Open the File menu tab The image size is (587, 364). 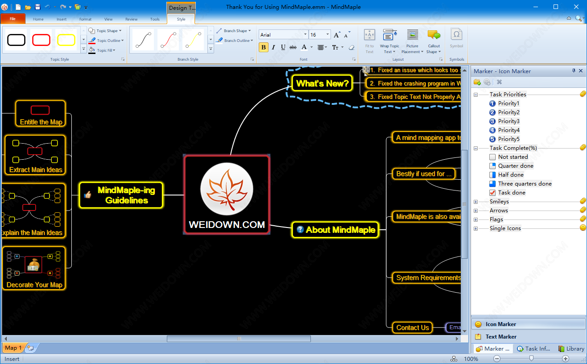pos(13,19)
